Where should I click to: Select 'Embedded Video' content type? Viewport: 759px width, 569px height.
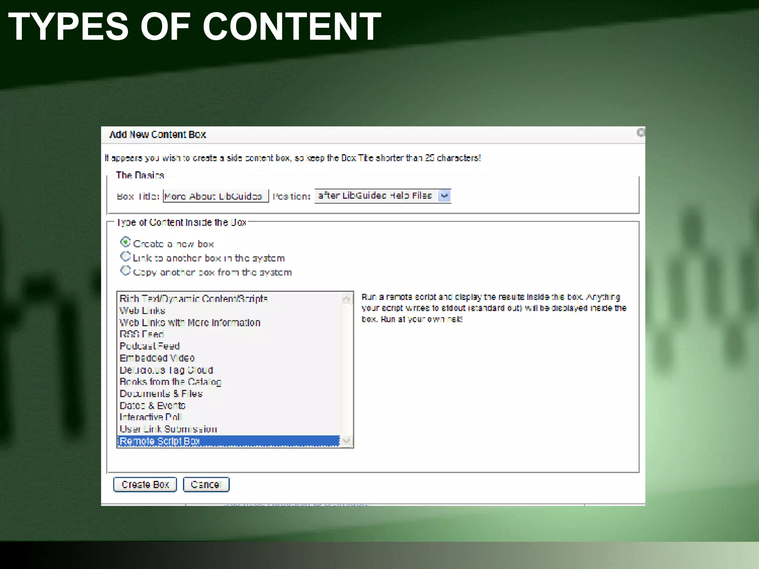point(229,358)
